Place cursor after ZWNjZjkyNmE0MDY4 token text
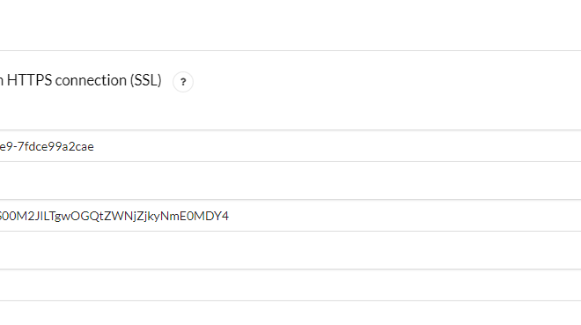This screenshot has height=325, width=581. (230, 216)
